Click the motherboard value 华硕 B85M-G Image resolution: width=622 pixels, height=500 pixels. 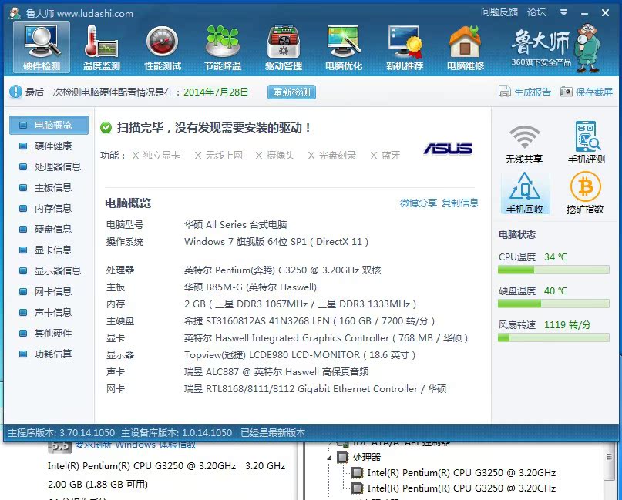click(250, 287)
